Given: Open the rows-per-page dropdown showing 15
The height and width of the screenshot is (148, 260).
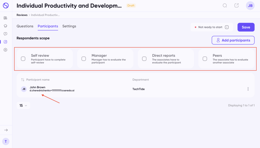Looking at the screenshot, I should 23,105.
